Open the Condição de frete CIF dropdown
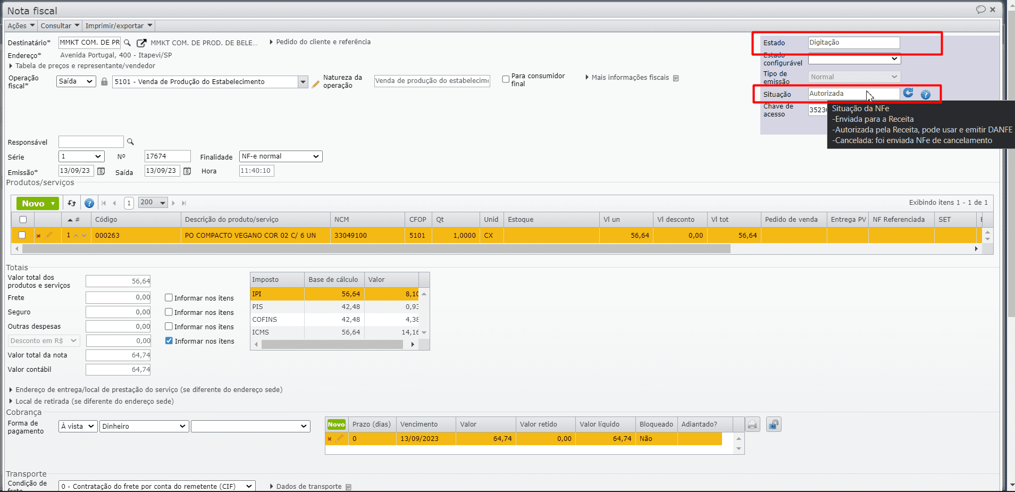Viewport: 1015px width, 492px height. point(157,486)
